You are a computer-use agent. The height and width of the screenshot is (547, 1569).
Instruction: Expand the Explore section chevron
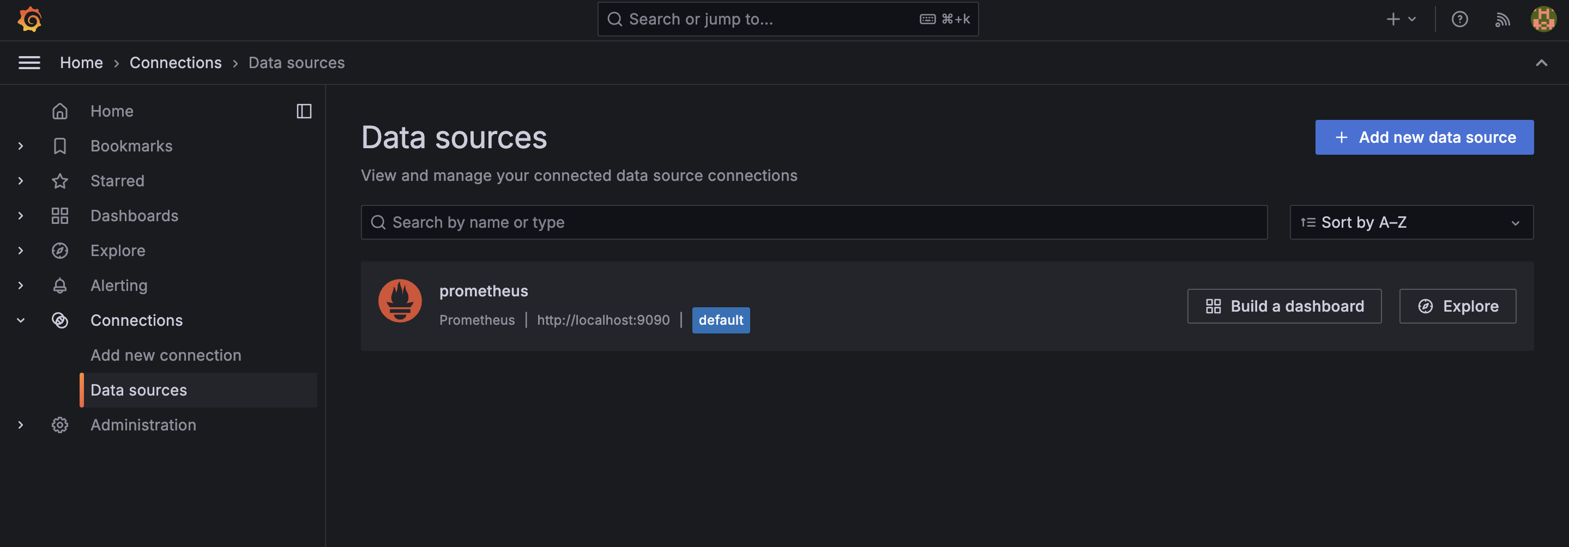click(21, 251)
